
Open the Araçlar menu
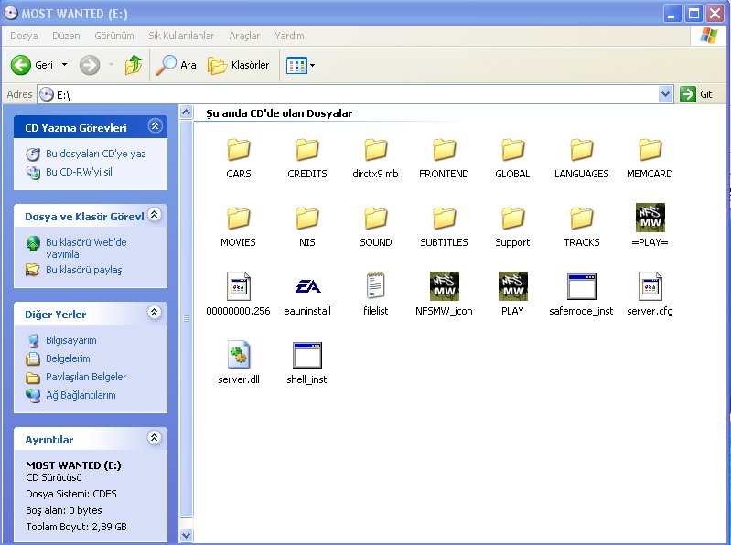[x=244, y=36]
